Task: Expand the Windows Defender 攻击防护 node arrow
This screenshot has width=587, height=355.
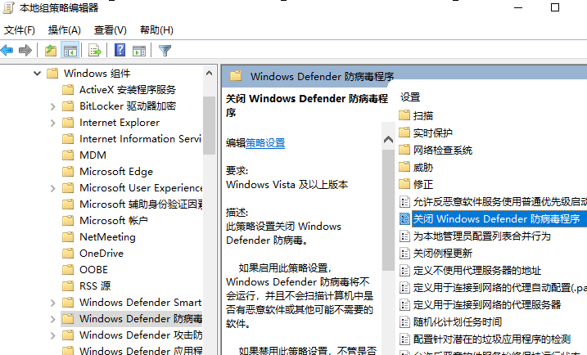Action: [52, 335]
